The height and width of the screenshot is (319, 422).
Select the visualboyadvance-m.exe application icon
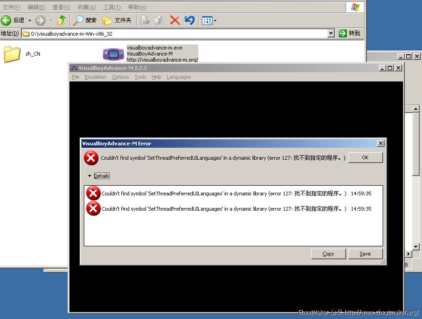(x=113, y=54)
